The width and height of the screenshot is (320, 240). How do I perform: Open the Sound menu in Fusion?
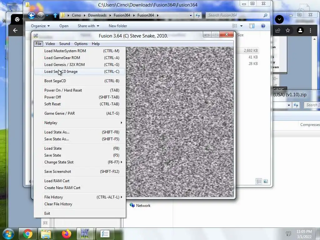(x=64, y=44)
